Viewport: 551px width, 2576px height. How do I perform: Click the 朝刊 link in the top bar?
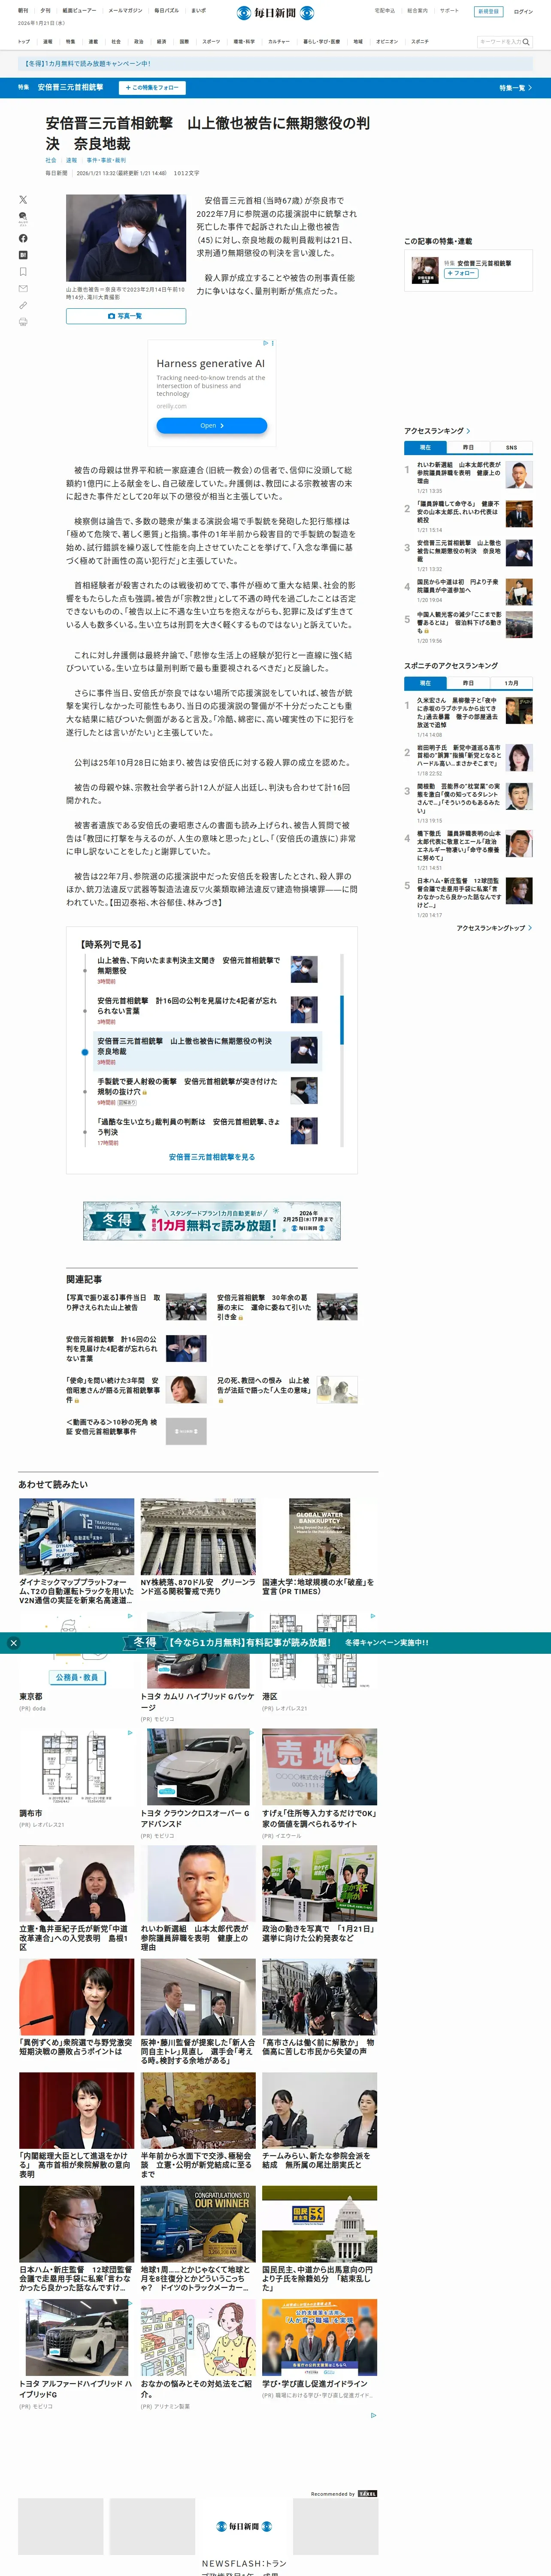(23, 11)
